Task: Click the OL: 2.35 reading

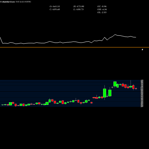Action: 102,13
